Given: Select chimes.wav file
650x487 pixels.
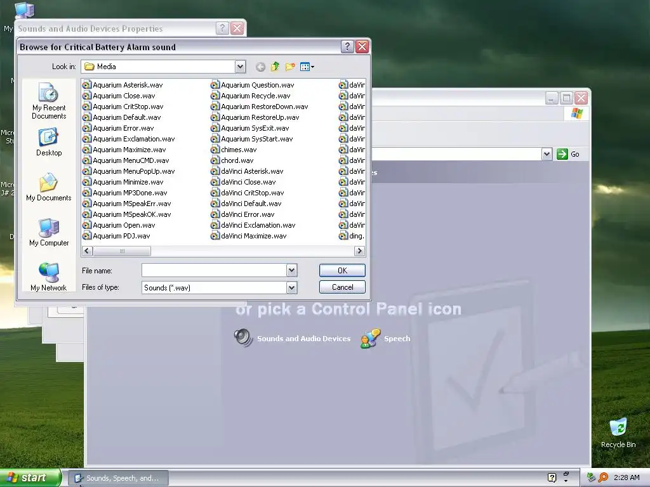Looking at the screenshot, I should [x=234, y=150].
